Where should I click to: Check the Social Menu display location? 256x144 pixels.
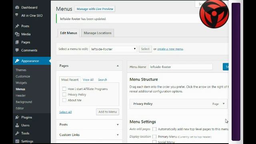(154, 142)
